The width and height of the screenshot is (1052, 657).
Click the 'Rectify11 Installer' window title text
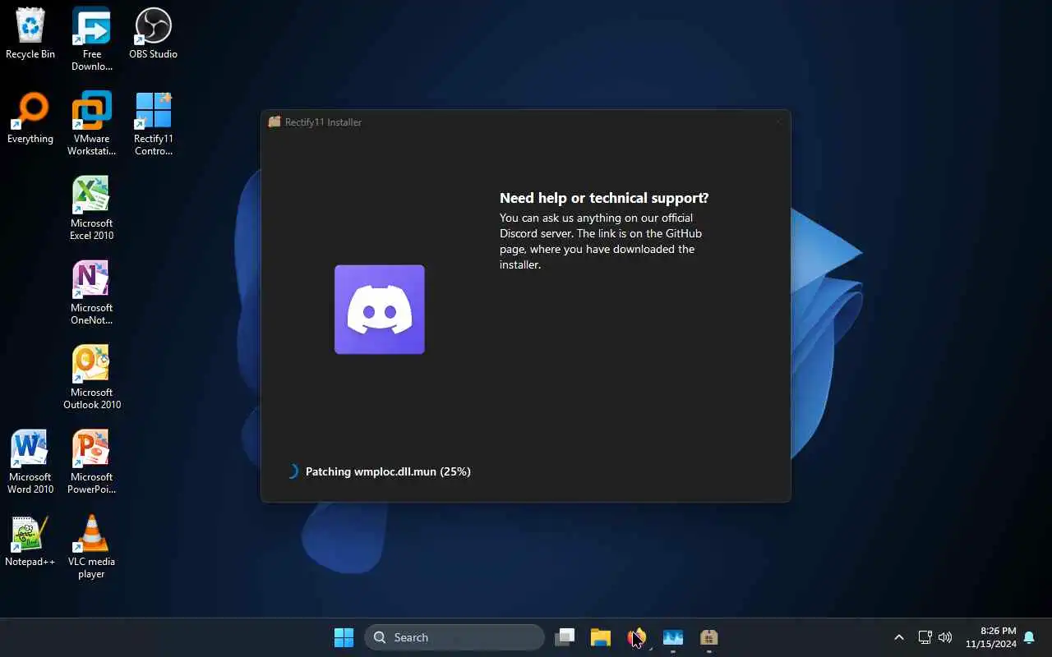323,122
